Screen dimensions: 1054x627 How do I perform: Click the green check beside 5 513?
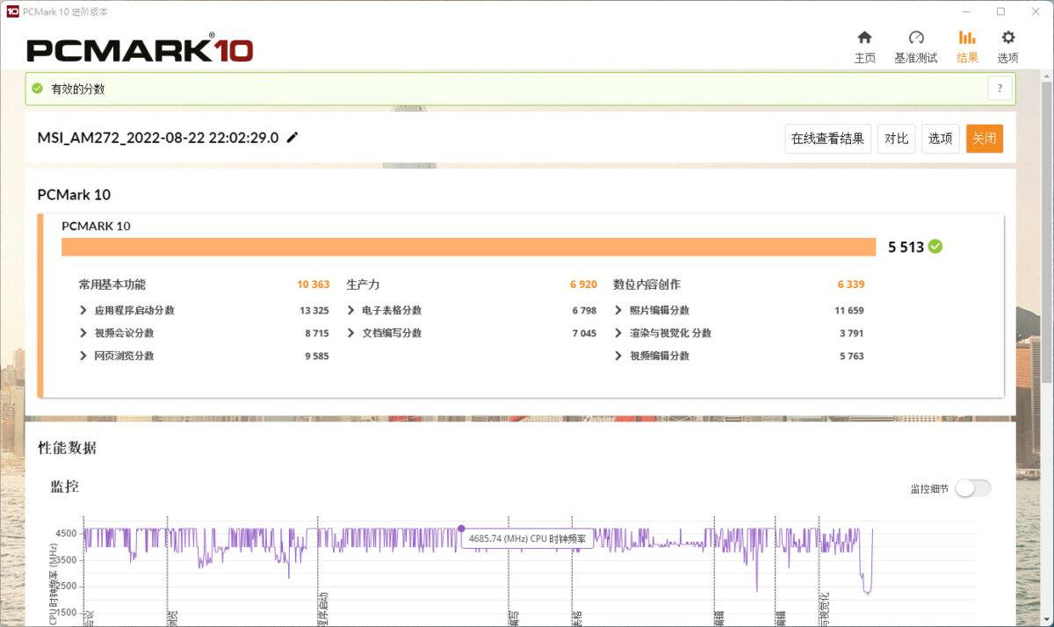point(935,247)
